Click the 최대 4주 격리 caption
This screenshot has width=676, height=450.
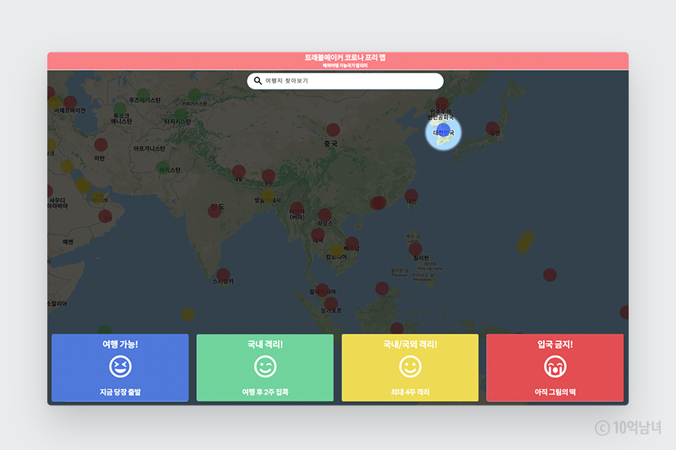coord(410,391)
